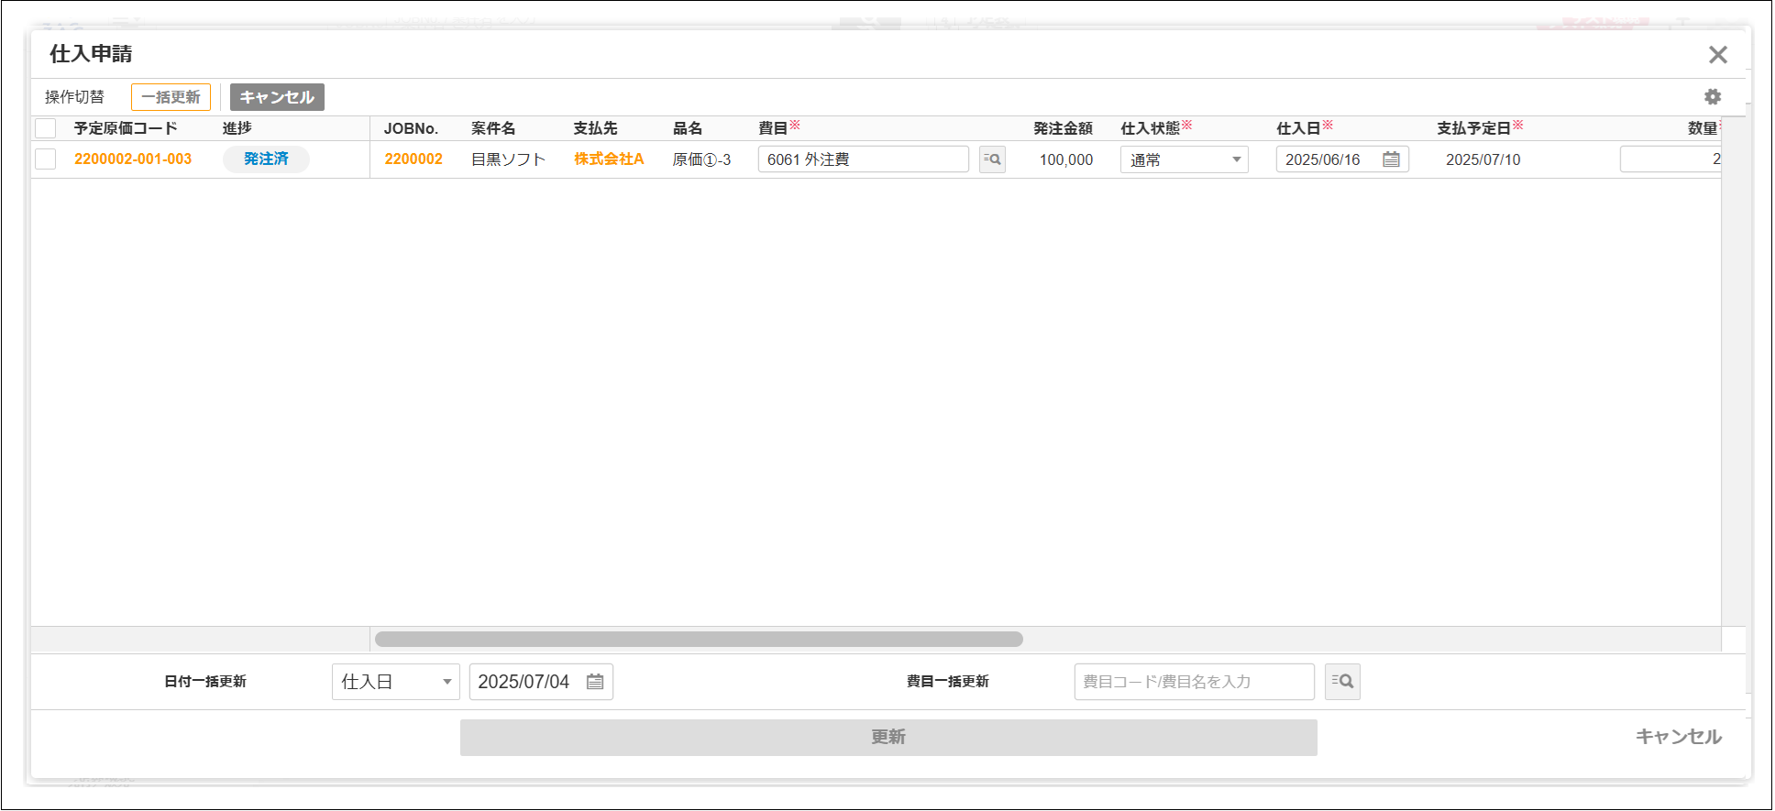Switch to 一括更新 operation mode

tap(171, 97)
